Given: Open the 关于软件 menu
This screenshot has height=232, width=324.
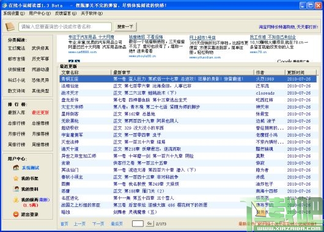Looking at the screenshot, I should click(x=92, y=13).
